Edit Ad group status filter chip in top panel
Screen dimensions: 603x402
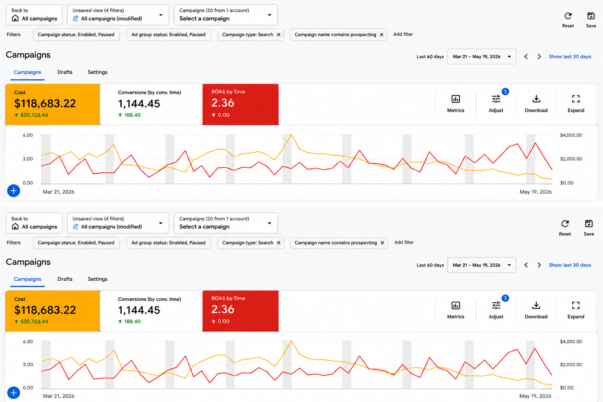tap(169, 35)
